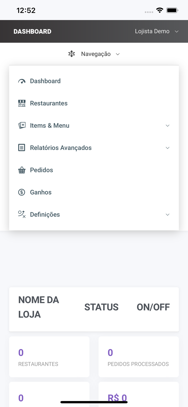
Task: Click the Definições settings icon
Action: [x=22, y=215]
